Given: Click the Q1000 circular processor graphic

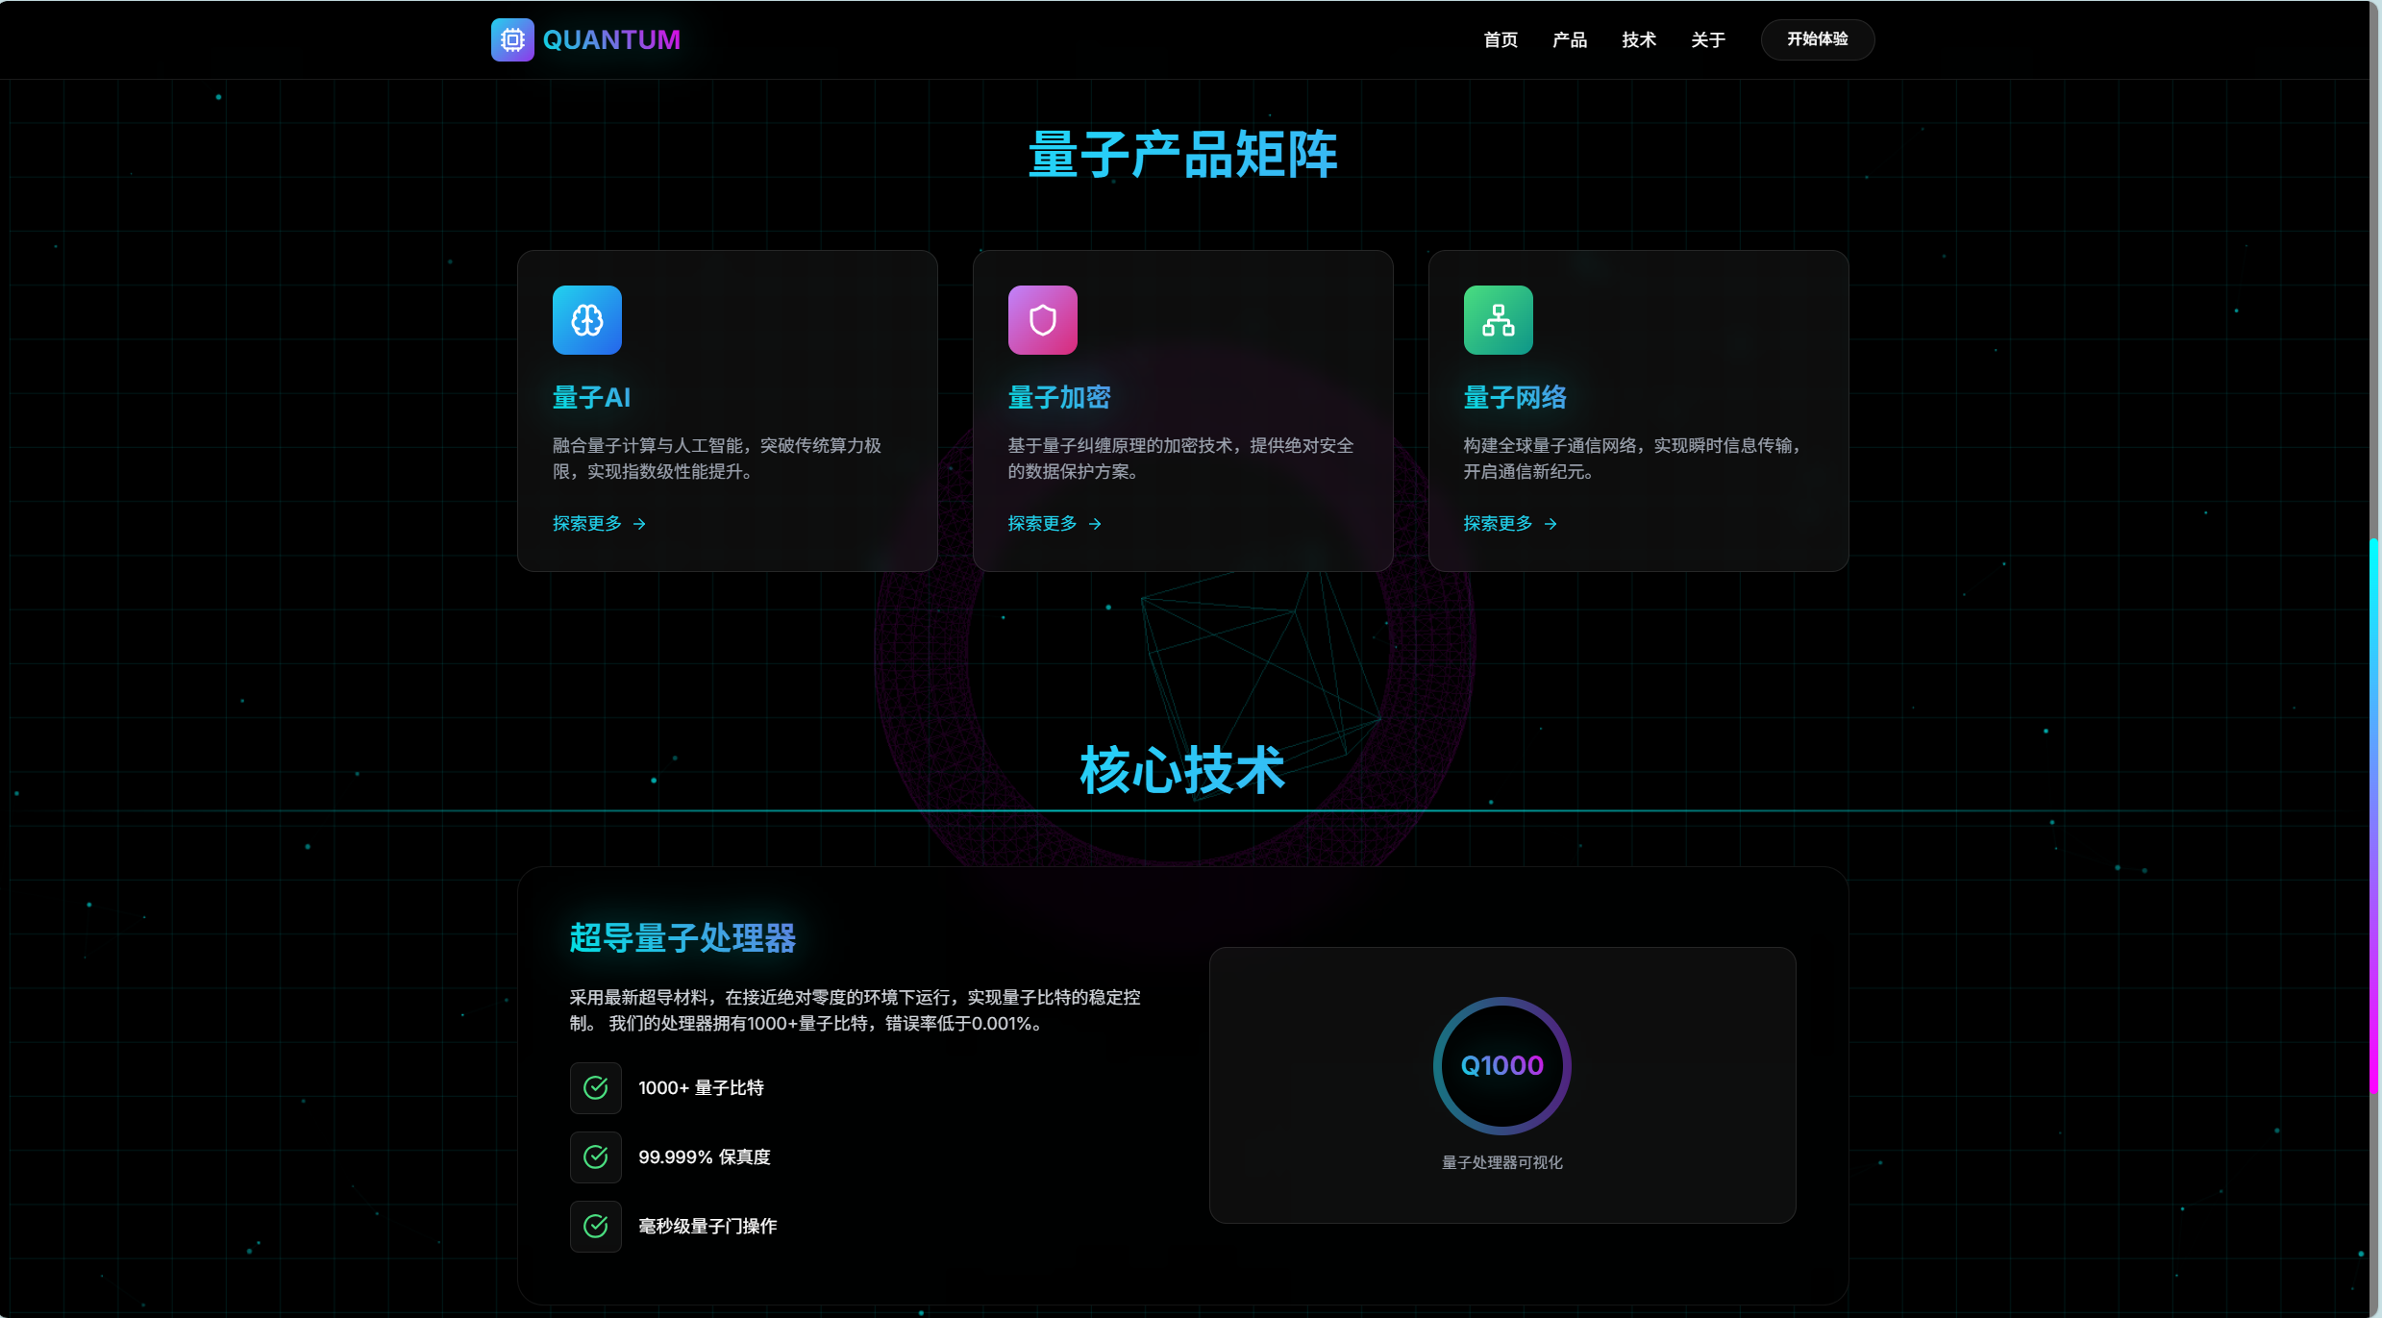Looking at the screenshot, I should pyautogui.click(x=1502, y=1066).
